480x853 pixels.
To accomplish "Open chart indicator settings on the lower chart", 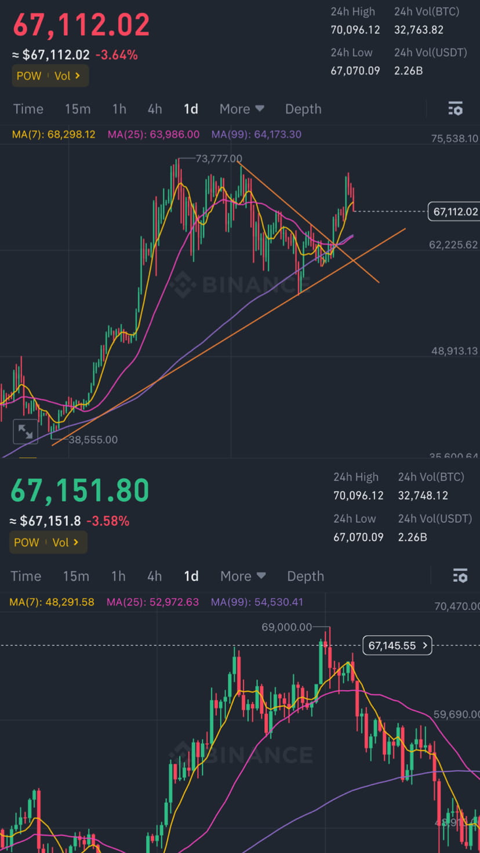I will click(460, 575).
